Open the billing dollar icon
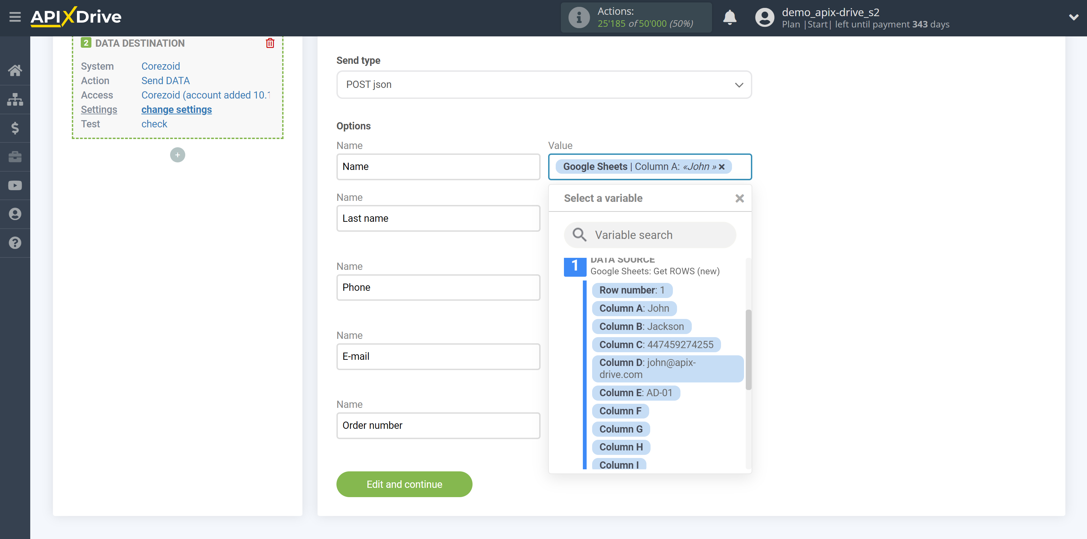Viewport: 1087px width, 539px height. click(15, 128)
